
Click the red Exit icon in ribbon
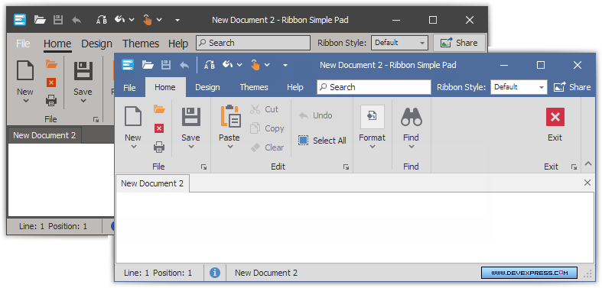[x=555, y=117]
